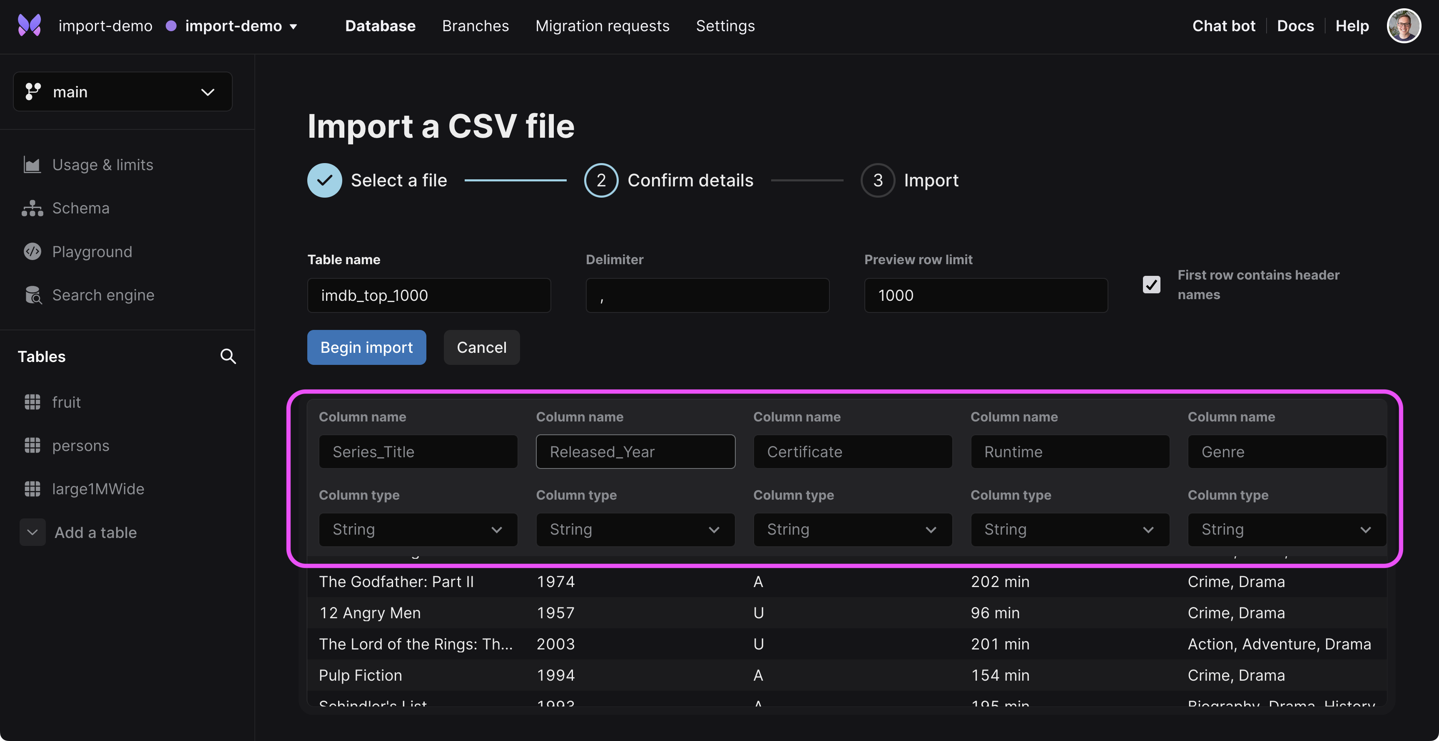This screenshot has width=1439, height=741.
Task: Click the fruit table grid icon
Action: (x=32, y=402)
